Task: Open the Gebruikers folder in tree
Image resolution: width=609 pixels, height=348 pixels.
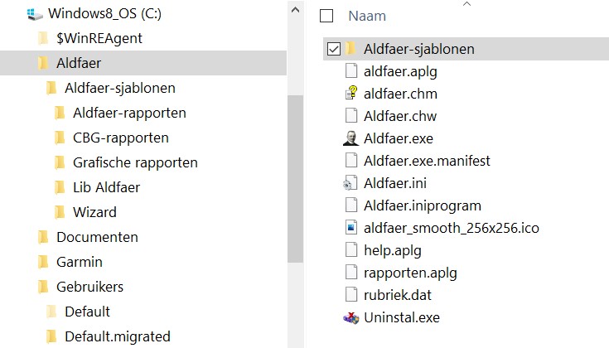Action: click(89, 287)
